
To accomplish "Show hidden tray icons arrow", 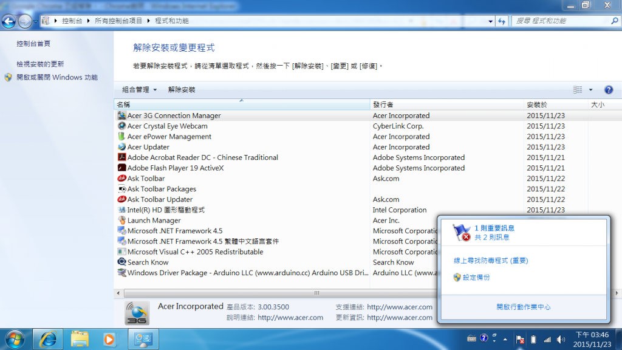I will 505,339.
